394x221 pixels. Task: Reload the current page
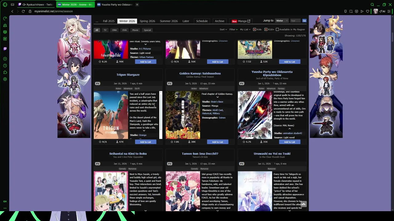[x=23, y=11]
